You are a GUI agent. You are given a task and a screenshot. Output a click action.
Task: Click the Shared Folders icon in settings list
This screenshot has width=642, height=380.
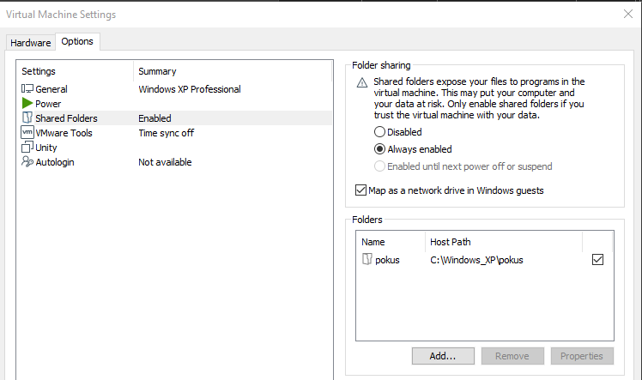click(27, 118)
